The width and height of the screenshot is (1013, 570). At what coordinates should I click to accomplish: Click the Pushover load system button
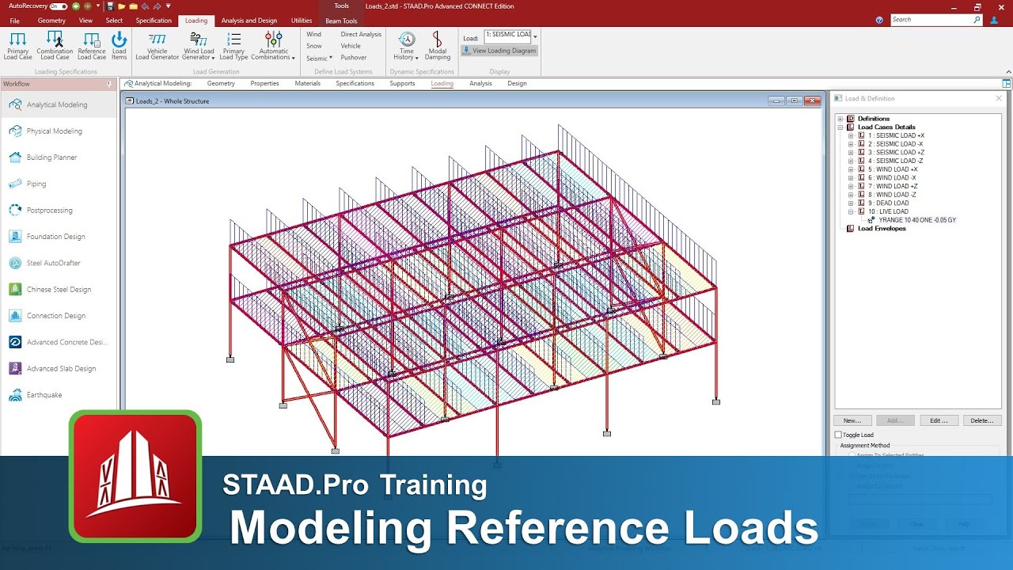[354, 58]
